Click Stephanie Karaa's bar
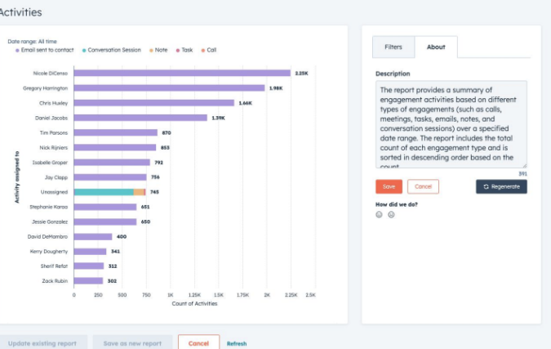 (x=105, y=207)
